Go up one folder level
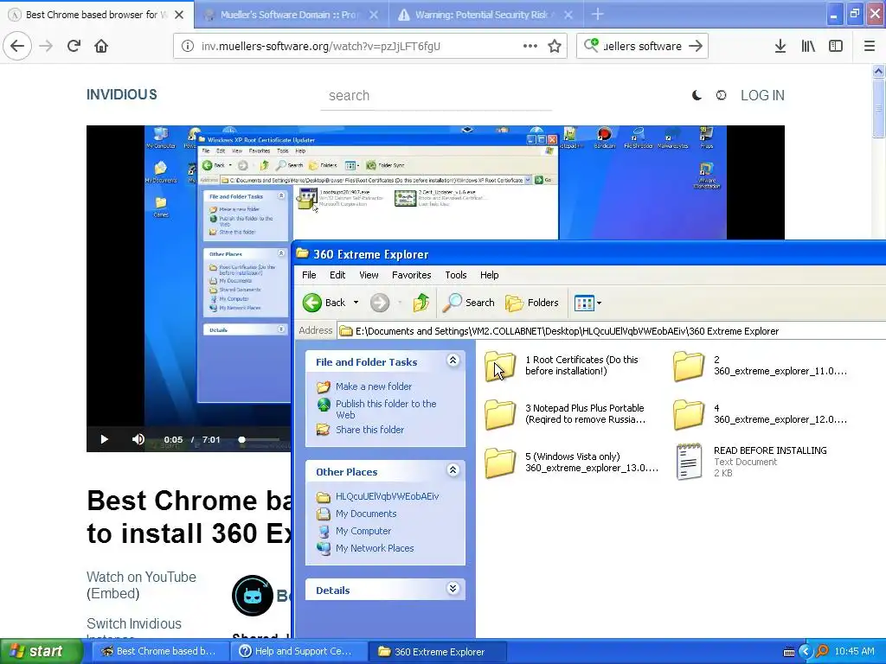886x664 pixels. [x=421, y=303]
